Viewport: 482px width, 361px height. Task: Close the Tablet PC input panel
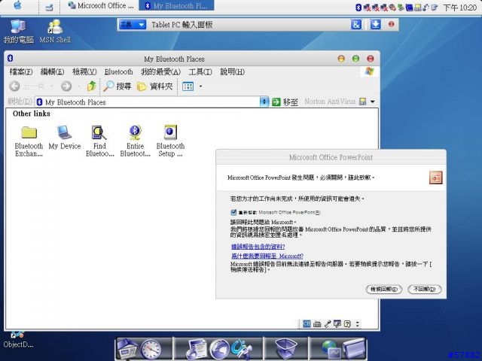[392, 24]
